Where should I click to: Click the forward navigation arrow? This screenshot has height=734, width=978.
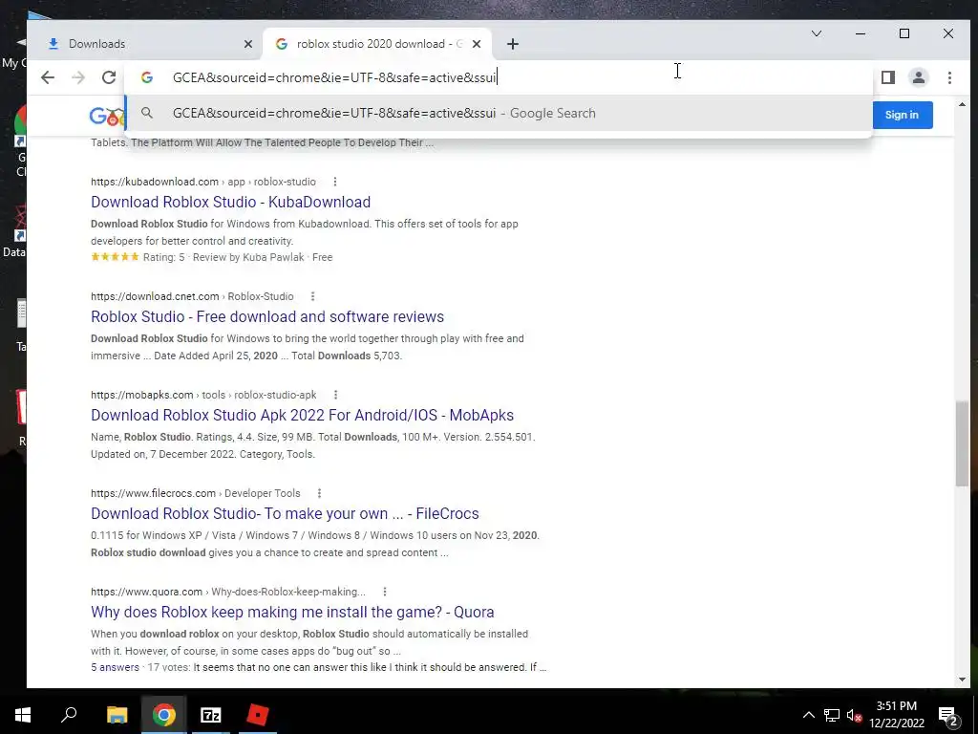coord(78,77)
